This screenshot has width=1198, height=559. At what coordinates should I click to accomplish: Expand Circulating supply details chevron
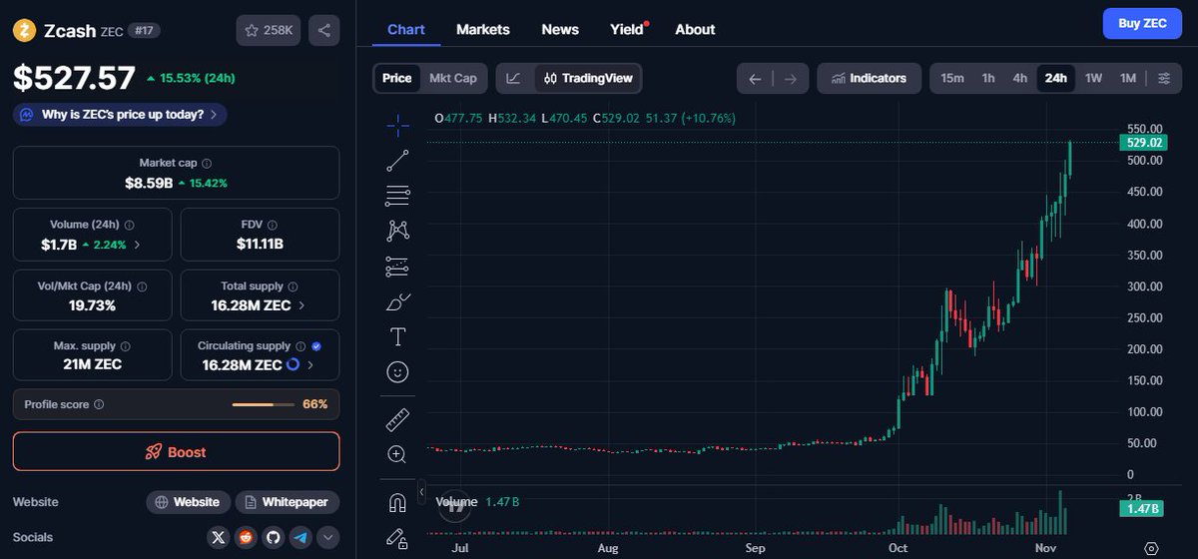click(310, 365)
